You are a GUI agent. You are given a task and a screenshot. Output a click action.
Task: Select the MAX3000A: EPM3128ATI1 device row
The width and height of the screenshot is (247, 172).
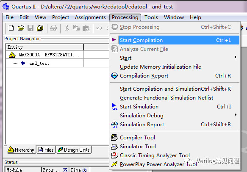pyautogui.click(x=44, y=55)
